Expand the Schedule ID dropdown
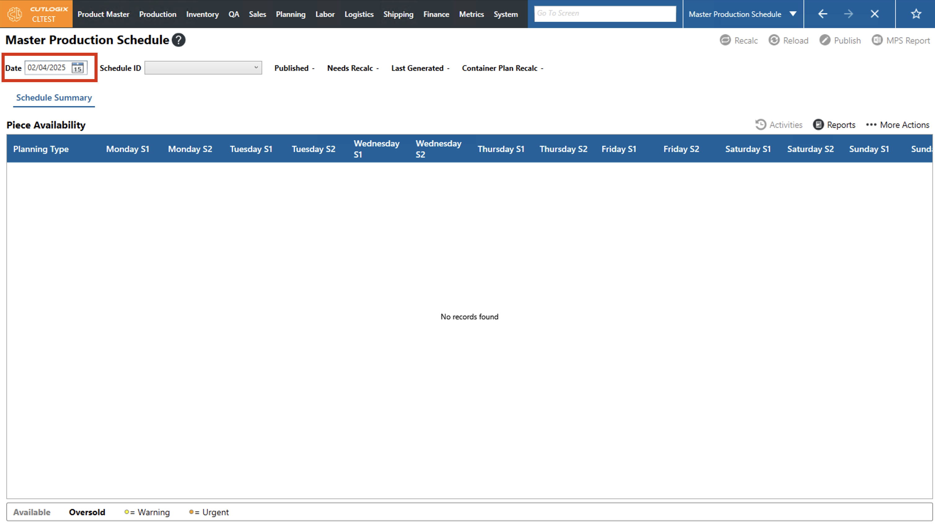Image resolution: width=935 pixels, height=524 pixels. (256, 68)
